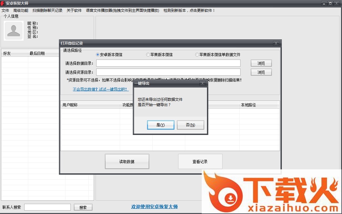Open the 文件 menu
The image size is (342, 214).
tap(5, 11)
